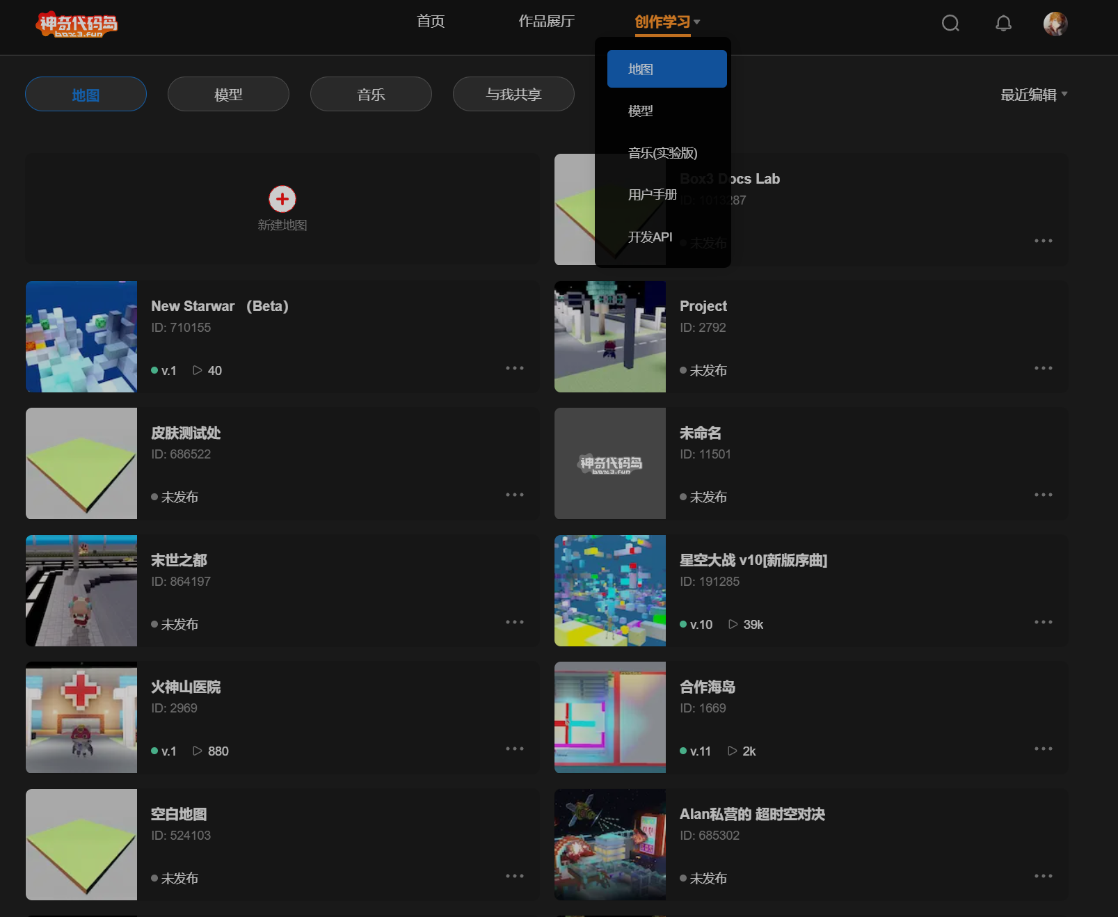Open the 未命名 map thumbnail

[x=610, y=463]
